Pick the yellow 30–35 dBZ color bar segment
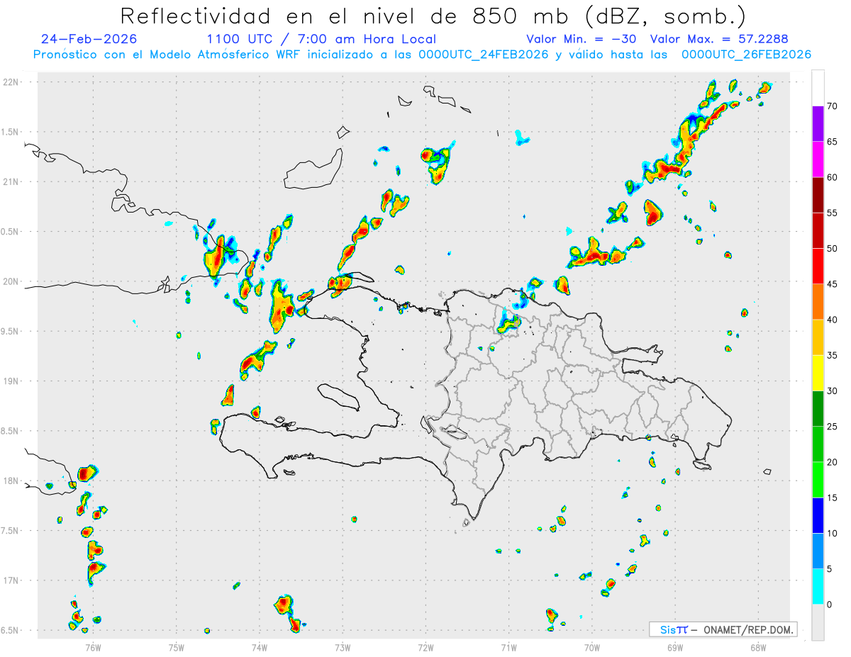851x657 pixels. [818, 373]
